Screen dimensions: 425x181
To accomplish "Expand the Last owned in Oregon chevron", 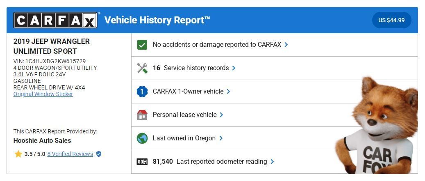I will [221, 138].
